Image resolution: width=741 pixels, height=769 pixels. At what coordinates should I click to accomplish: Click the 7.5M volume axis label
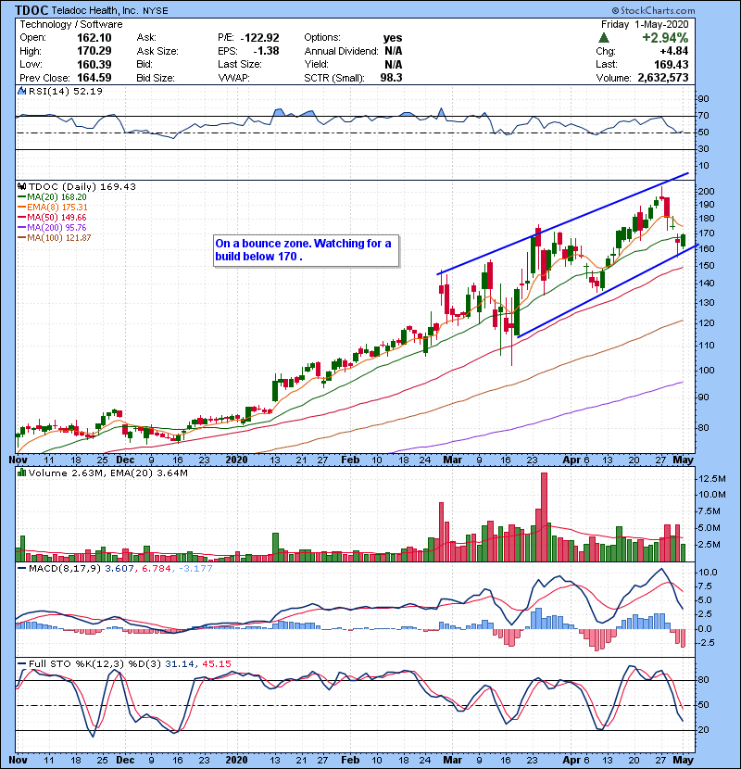click(710, 511)
